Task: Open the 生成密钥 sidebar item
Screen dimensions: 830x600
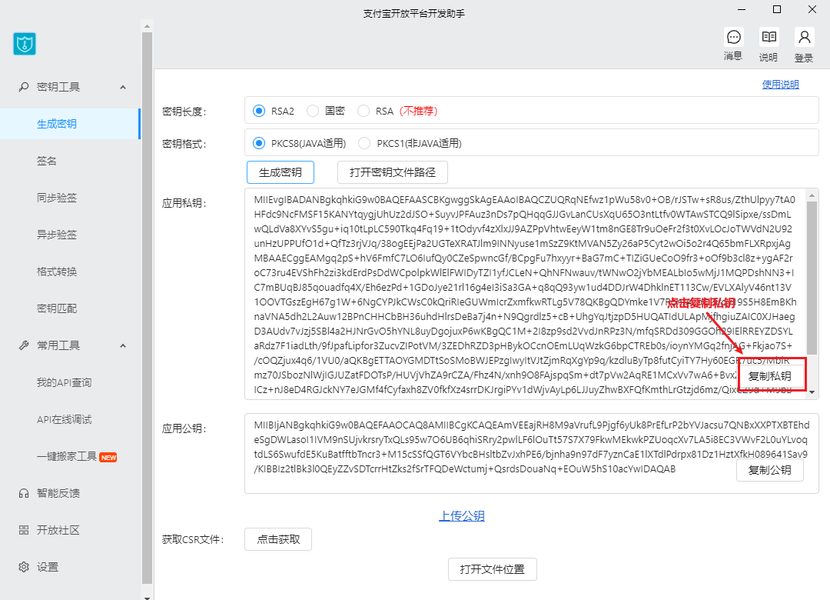Action: [x=70, y=124]
